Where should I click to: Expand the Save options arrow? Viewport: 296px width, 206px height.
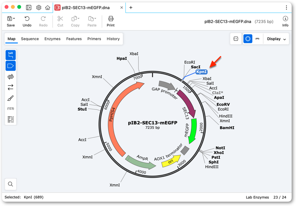(x=14, y=19)
